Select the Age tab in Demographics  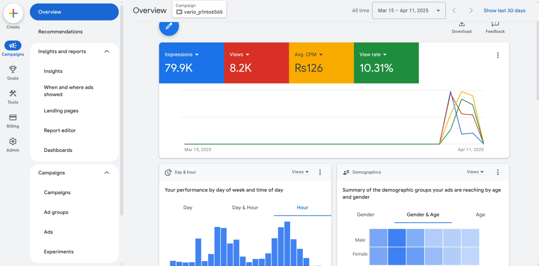coord(480,215)
